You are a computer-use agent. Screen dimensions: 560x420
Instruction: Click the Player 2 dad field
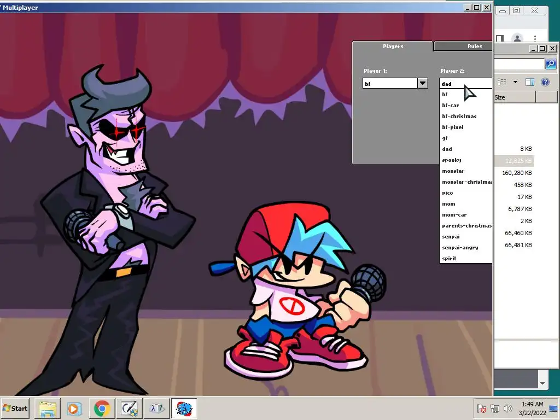click(x=466, y=84)
